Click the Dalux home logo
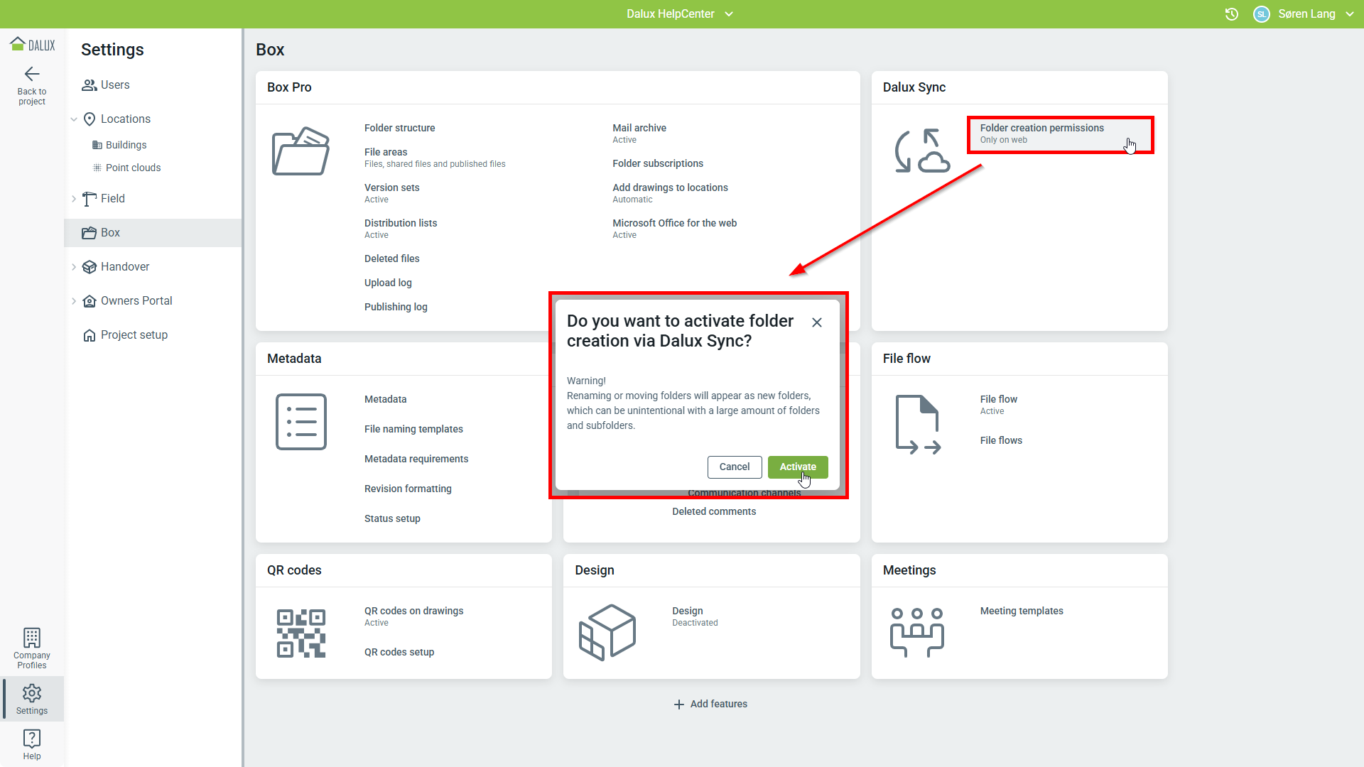Image resolution: width=1364 pixels, height=767 pixels. 32,45
